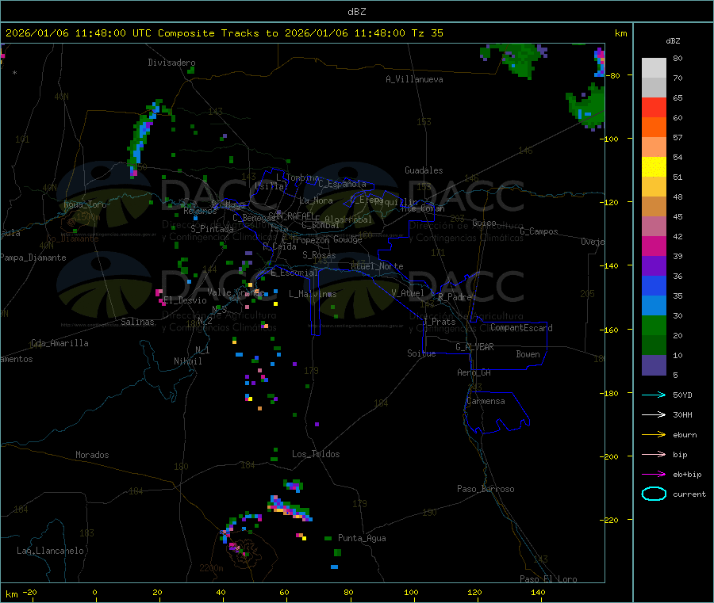Select the 10 dBZ dark green swatch
Image resolution: width=714 pixels, height=603 pixels.
coord(654,345)
